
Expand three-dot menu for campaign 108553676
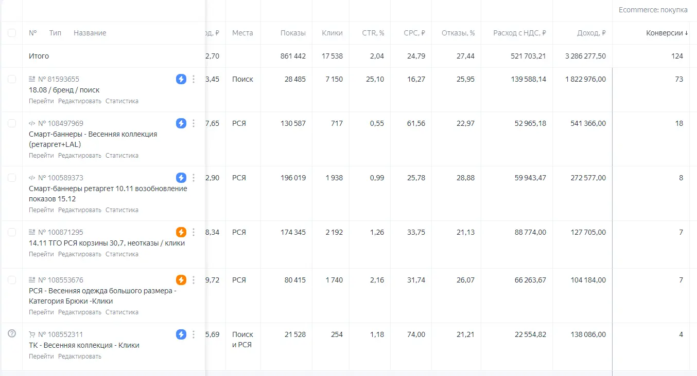tap(194, 280)
